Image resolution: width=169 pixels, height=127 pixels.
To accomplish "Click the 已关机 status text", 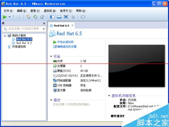I will [132, 100].
